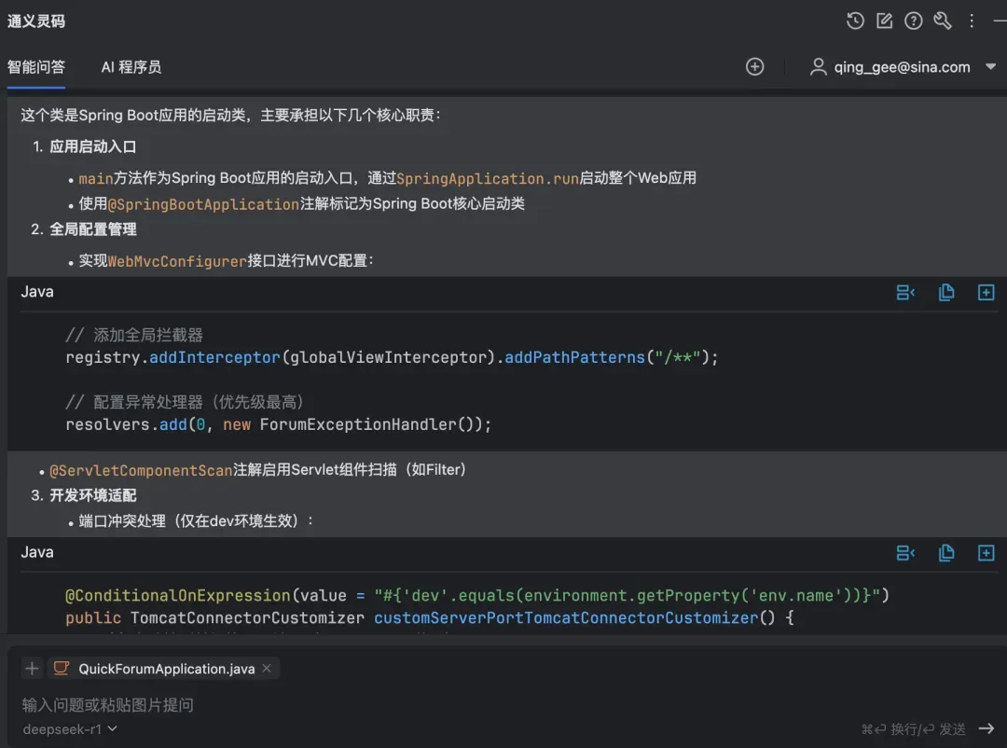Copy the first Java code block

coord(946,293)
